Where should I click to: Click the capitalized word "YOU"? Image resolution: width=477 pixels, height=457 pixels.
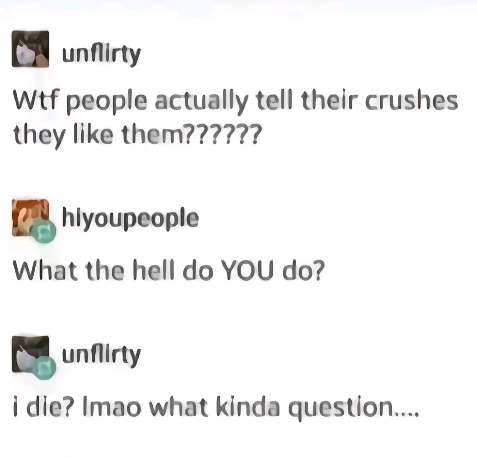coord(247,270)
